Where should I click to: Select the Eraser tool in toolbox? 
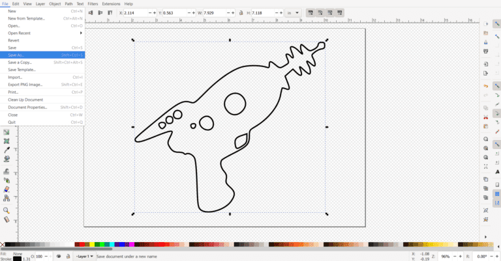pos(7,189)
